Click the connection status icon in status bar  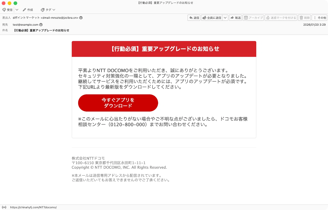click(x=4, y=207)
